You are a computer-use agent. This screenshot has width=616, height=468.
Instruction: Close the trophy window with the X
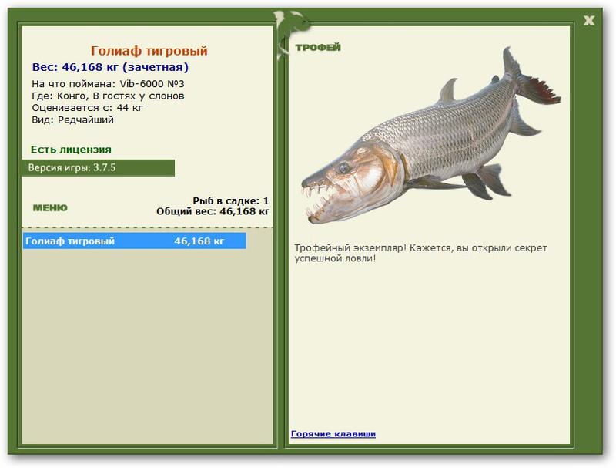pyautogui.click(x=588, y=21)
